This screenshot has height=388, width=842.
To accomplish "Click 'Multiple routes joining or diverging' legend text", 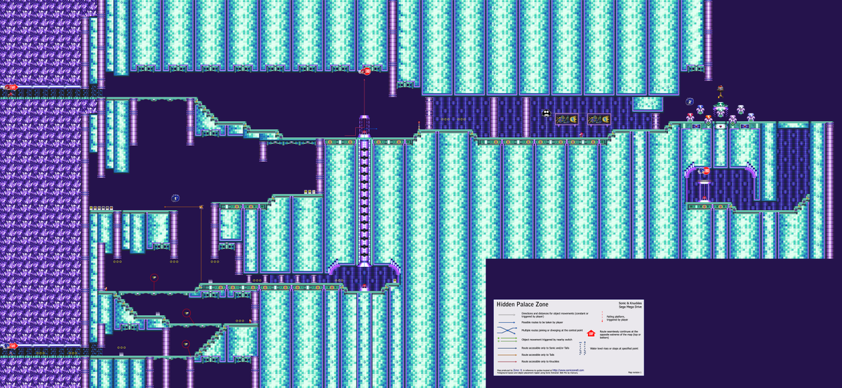I will [x=552, y=331].
